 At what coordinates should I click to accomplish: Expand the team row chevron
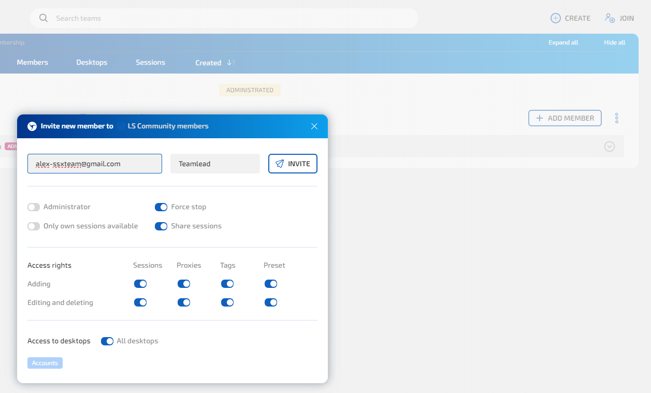click(x=610, y=147)
